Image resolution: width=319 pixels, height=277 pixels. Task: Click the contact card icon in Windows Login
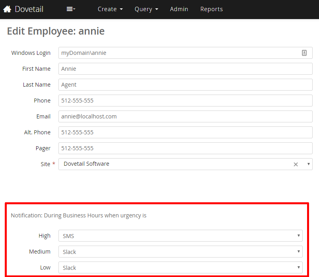(x=304, y=53)
